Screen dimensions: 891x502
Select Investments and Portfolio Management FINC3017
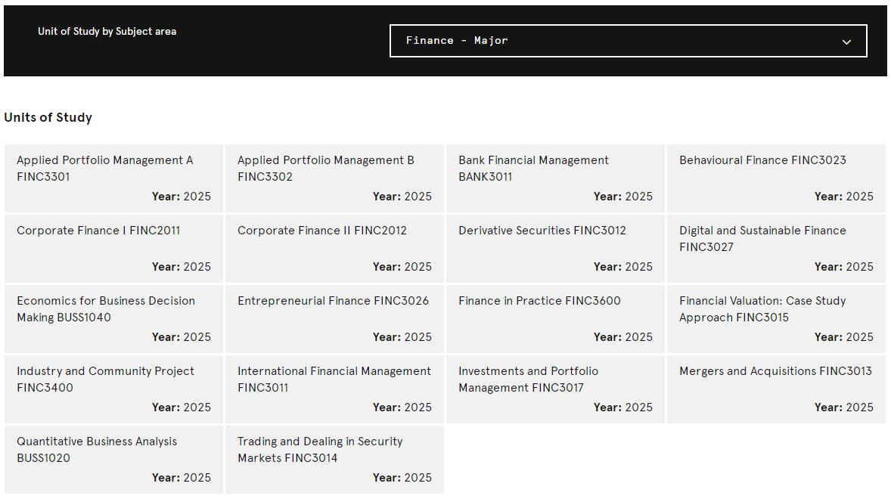555,389
